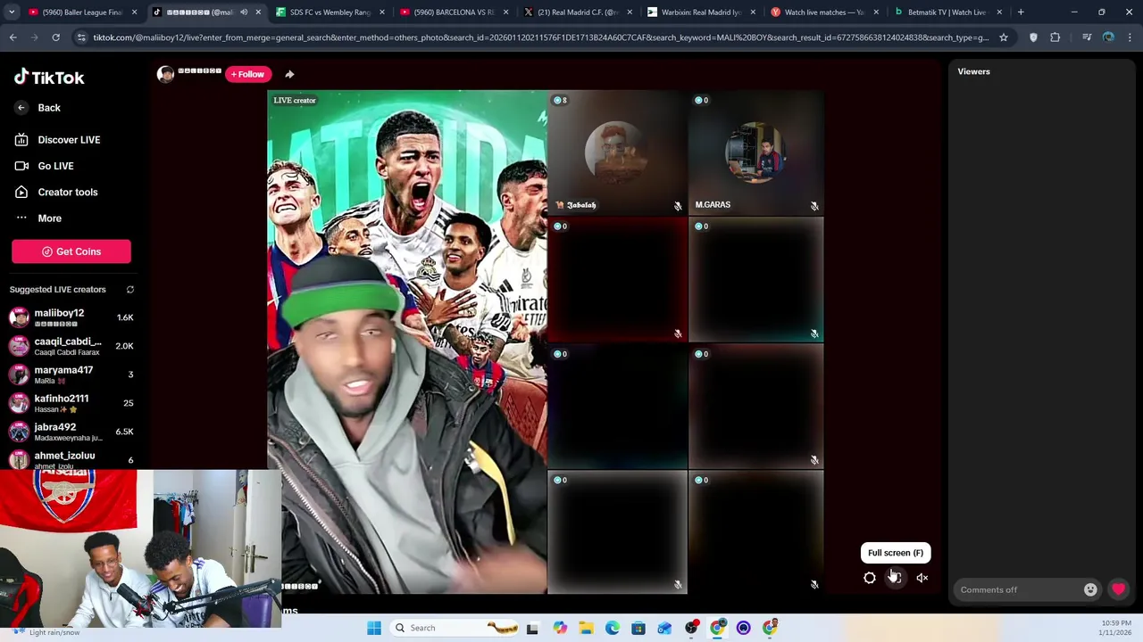This screenshot has width=1143, height=642.
Task: Open suggested creator maryama417
Action: [x=71, y=374]
